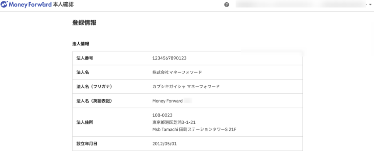
Task: Select the 法人情報 section heading
Action: (x=81, y=44)
